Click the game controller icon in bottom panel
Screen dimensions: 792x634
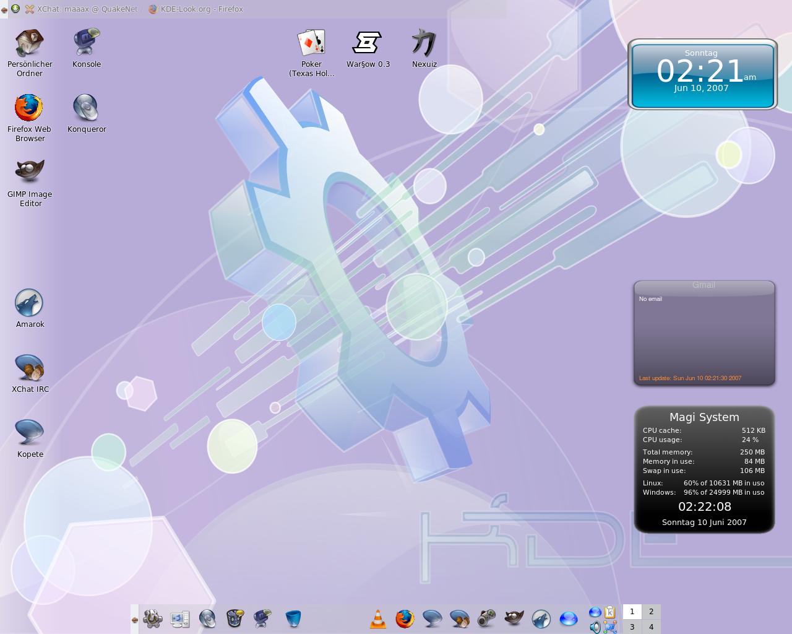pyautogui.click(x=486, y=619)
